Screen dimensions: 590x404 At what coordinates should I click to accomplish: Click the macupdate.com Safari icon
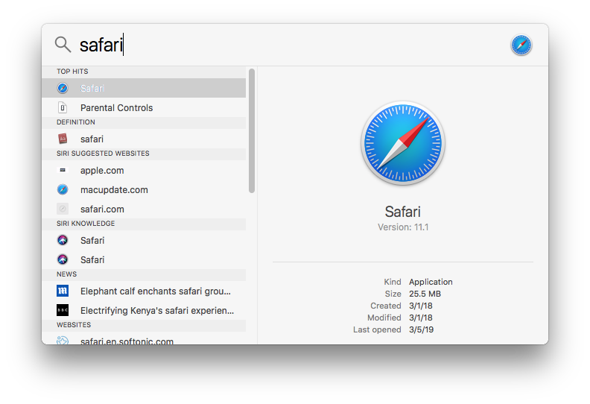(x=63, y=190)
